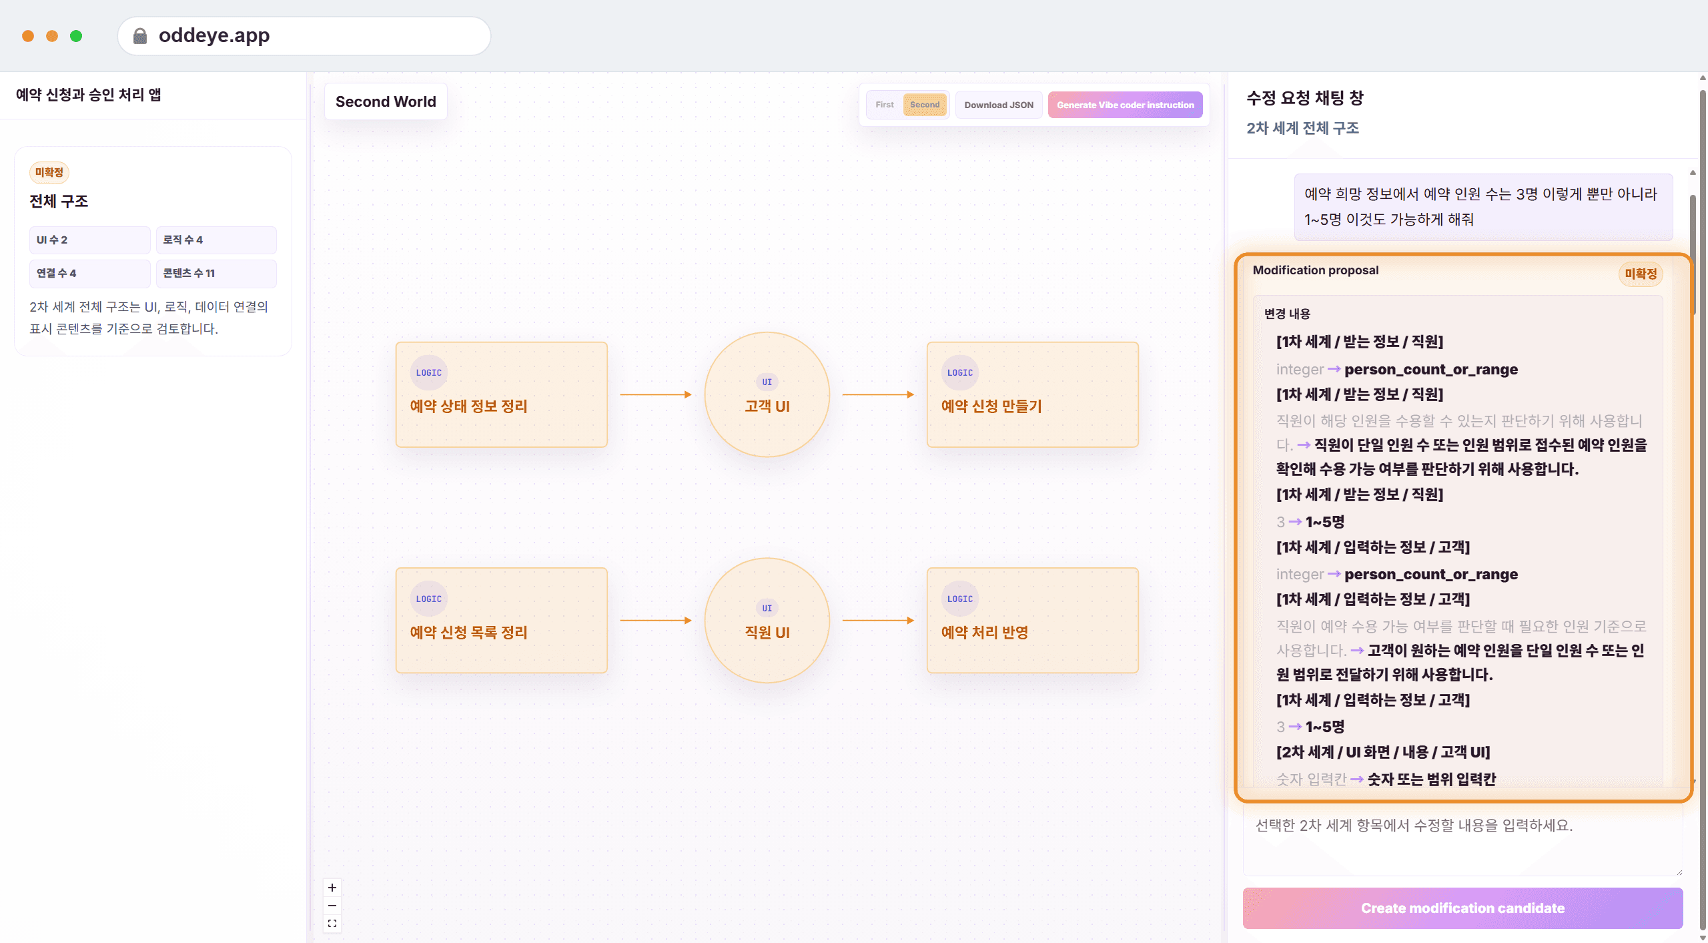Click scroll up arrow of chat panel
Screen dimensions: 1708x943
(x=1693, y=173)
